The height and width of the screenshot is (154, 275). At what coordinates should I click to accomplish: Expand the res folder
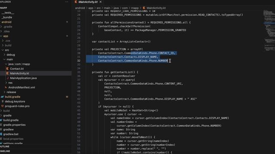[x=6, y=83]
